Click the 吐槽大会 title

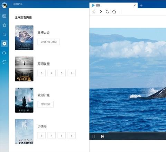44,33
